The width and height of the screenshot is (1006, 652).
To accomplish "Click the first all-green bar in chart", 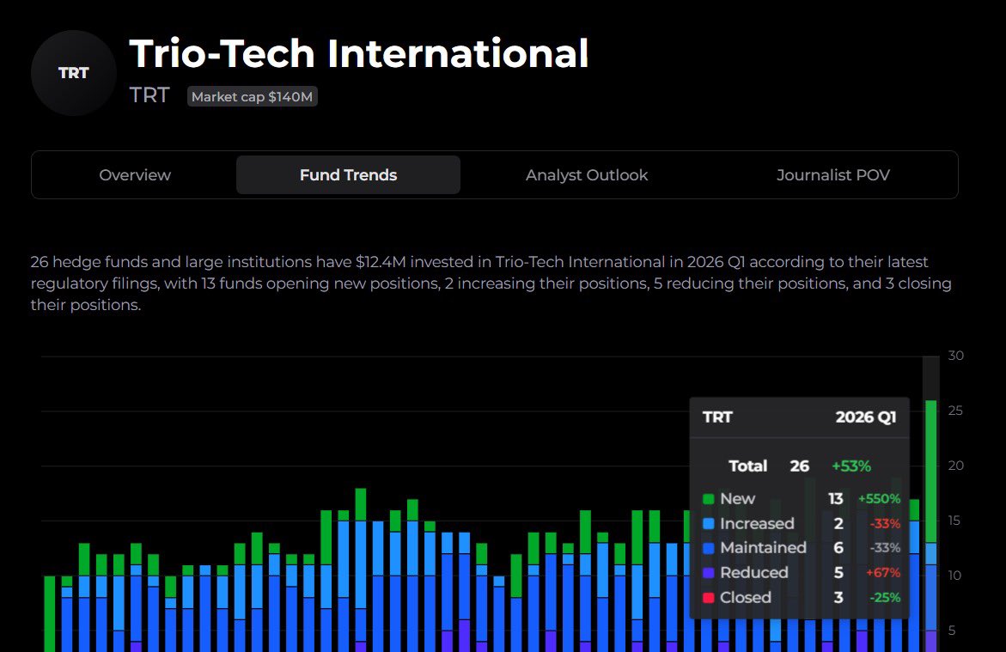I will pyautogui.click(x=50, y=614).
